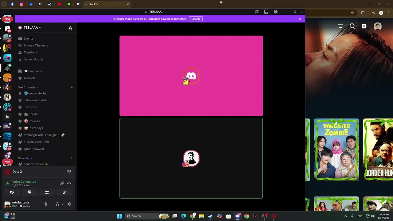Open the CSG Skins server icon
The image size is (393, 221).
7,126
